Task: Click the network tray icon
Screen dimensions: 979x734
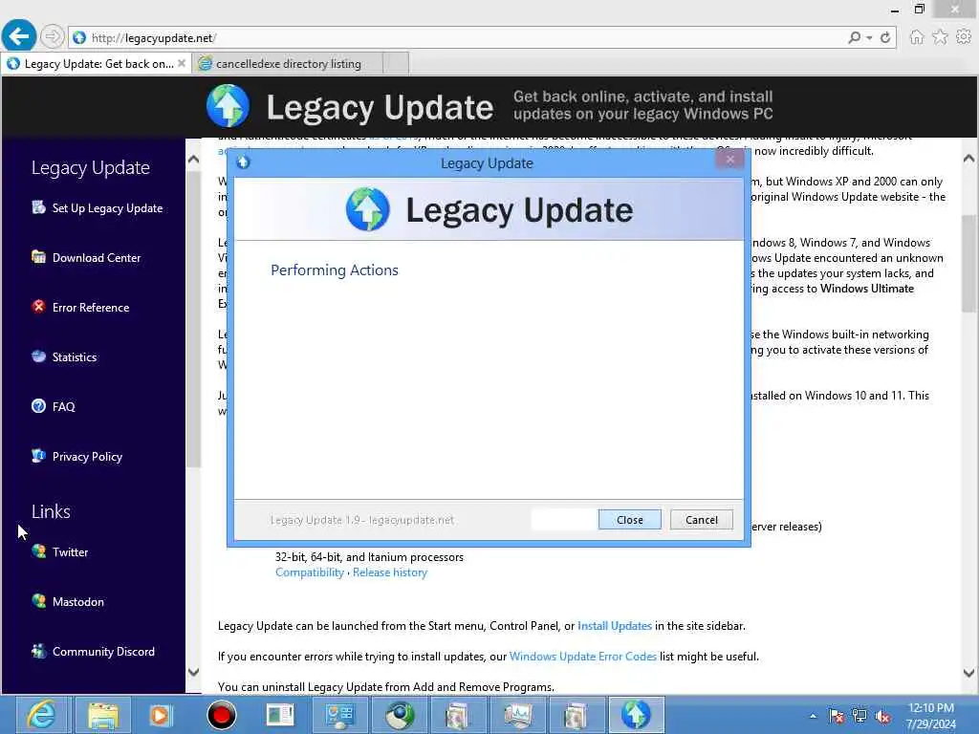Action: click(x=859, y=717)
